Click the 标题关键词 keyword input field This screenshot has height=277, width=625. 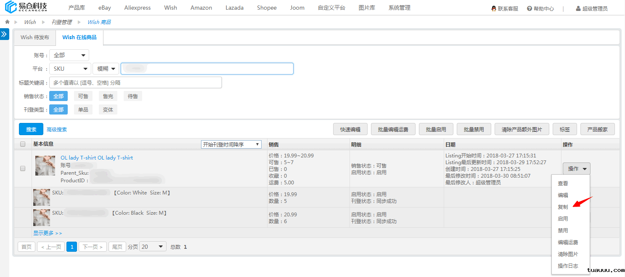point(135,83)
